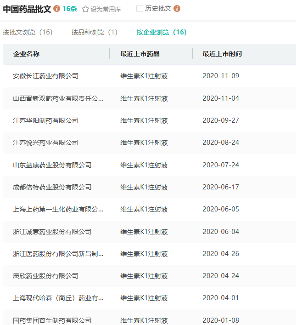
Task: Click 上海上药第一生化药业有限公... company
Action: coord(58,209)
